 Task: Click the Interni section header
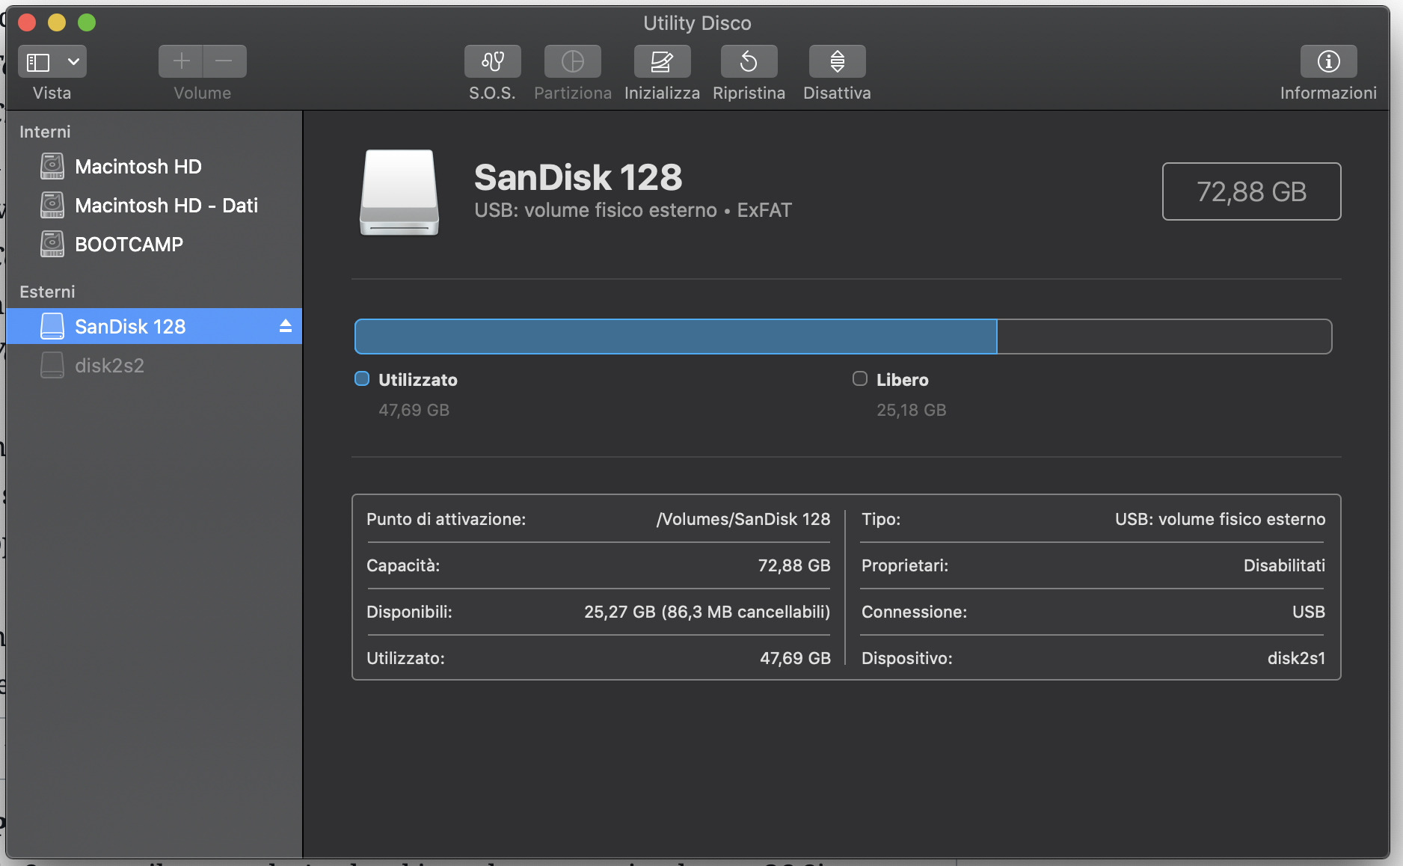45,132
